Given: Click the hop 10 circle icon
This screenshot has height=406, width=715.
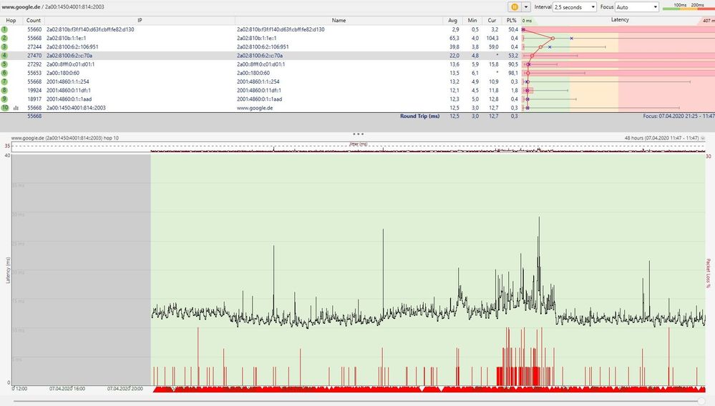Looking at the screenshot, I should pyautogui.click(x=5, y=107).
